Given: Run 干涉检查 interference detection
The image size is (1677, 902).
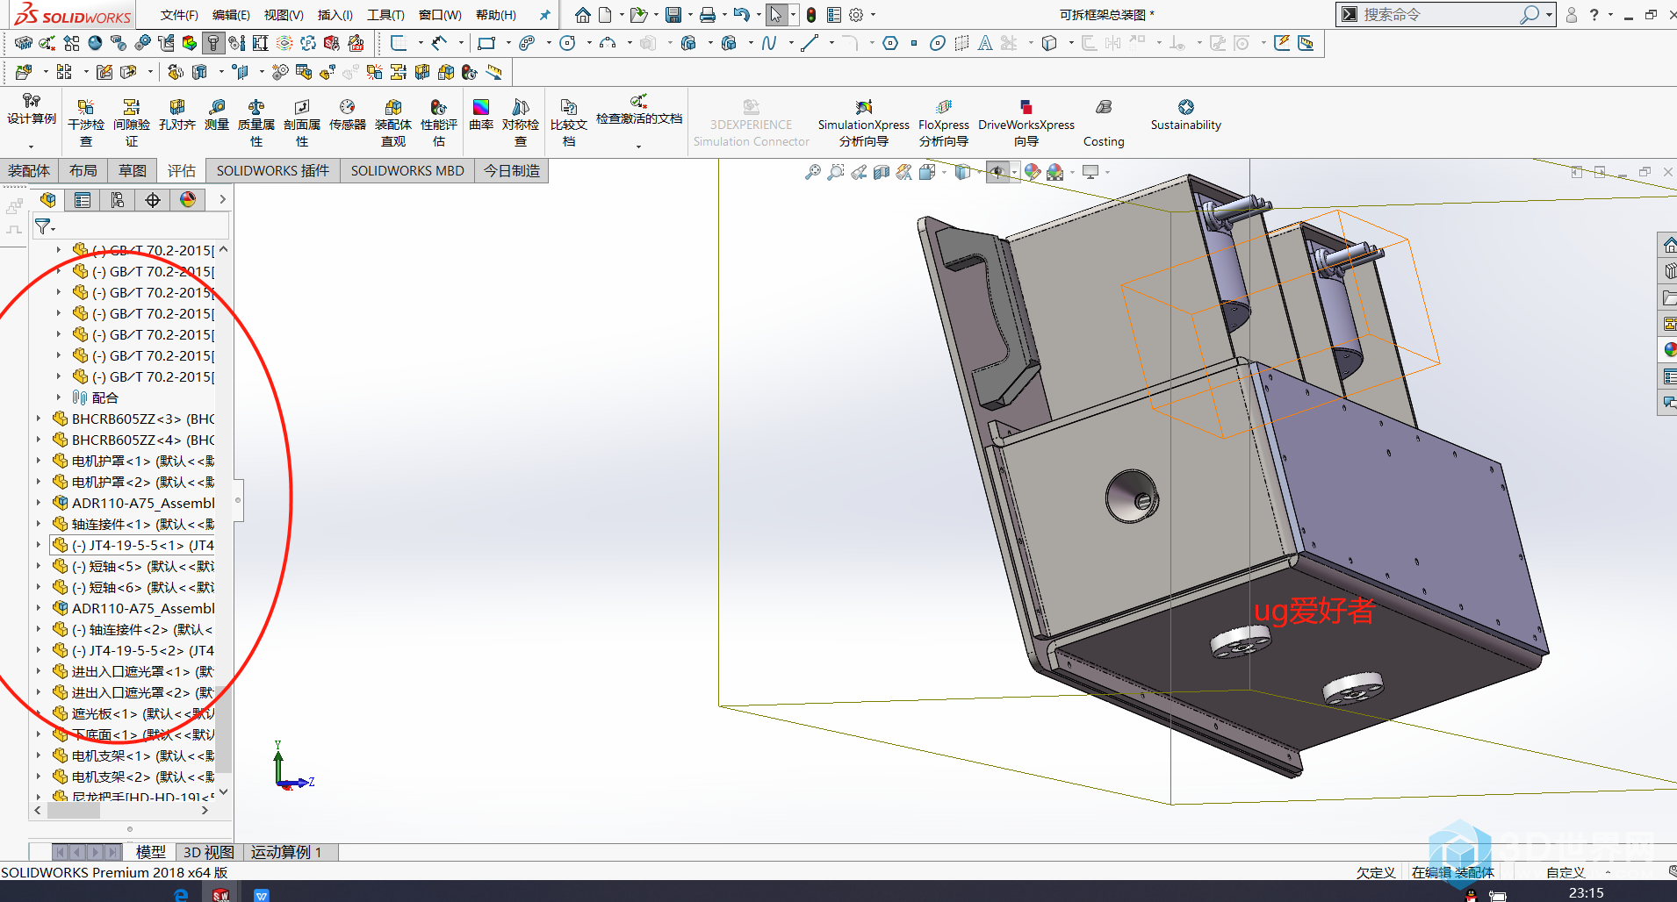Looking at the screenshot, I should tap(86, 123).
